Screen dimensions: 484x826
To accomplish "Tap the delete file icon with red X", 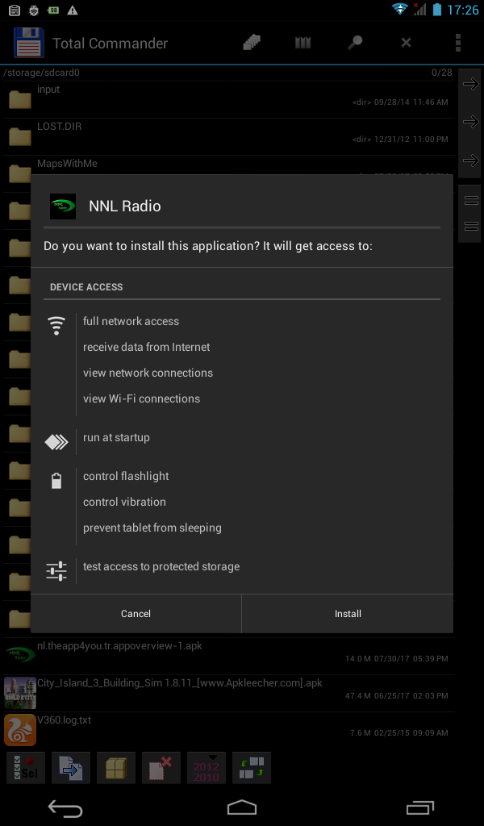I will [x=161, y=768].
